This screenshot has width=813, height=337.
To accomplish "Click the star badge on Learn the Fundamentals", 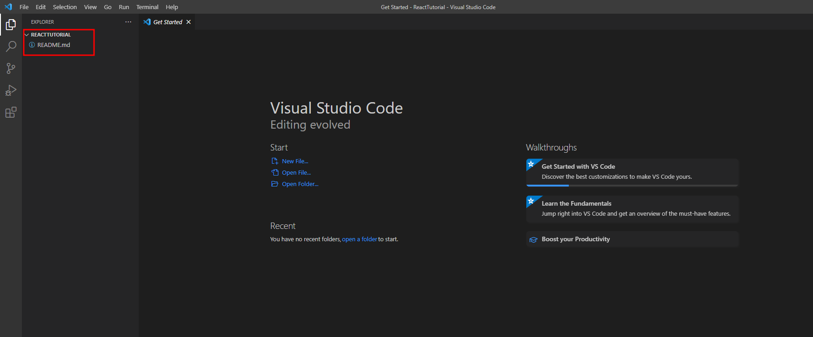I will (531, 201).
